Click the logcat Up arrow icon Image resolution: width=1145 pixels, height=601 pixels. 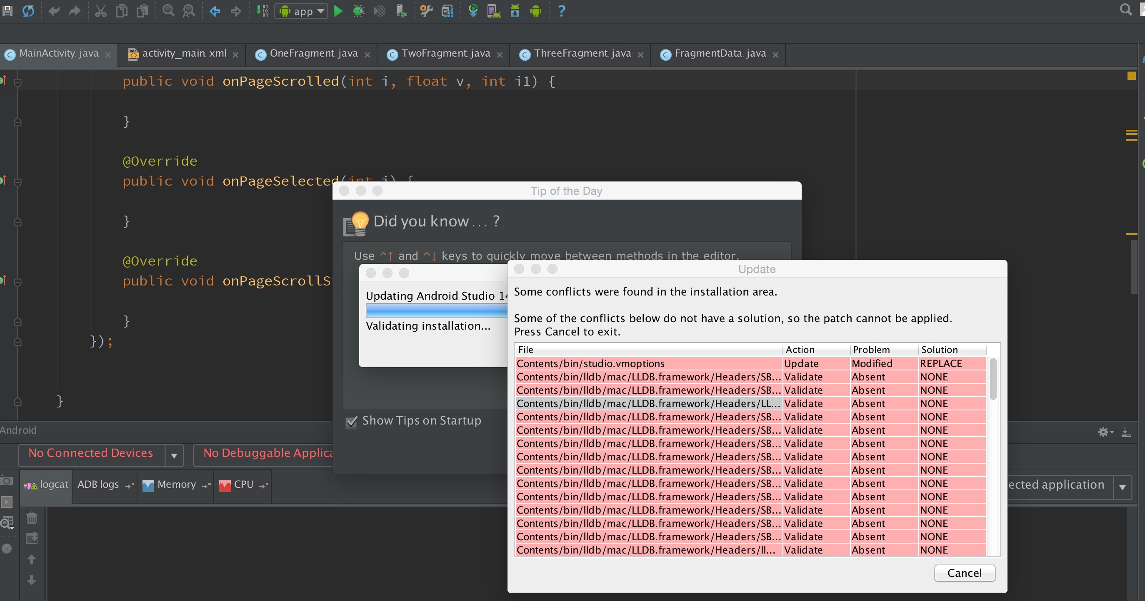point(32,559)
